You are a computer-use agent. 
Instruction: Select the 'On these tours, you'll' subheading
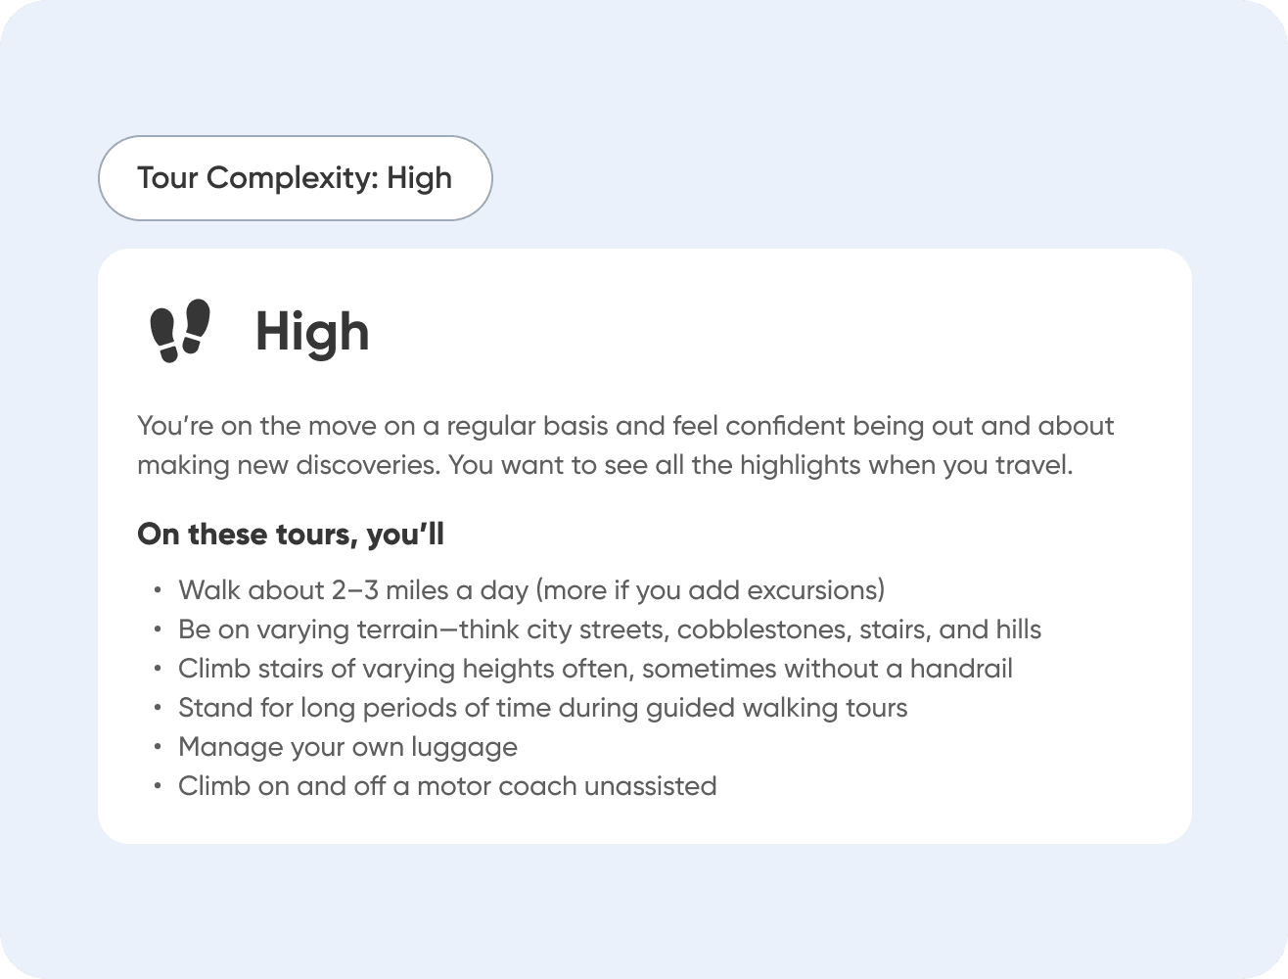(x=291, y=534)
